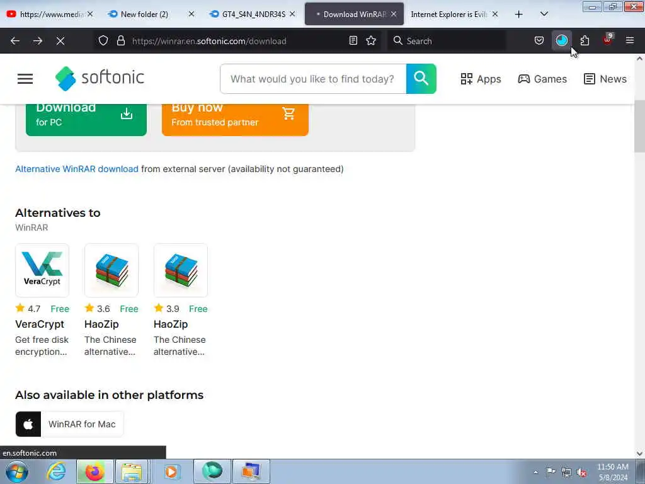
Task: Stop loading the page with the X button
Action: [x=60, y=41]
